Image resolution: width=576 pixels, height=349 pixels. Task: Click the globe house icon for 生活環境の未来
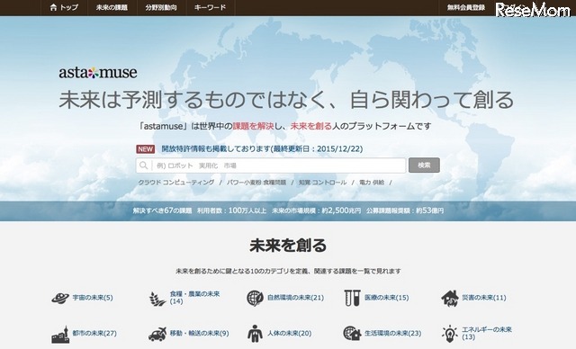click(x=352, y=334)
